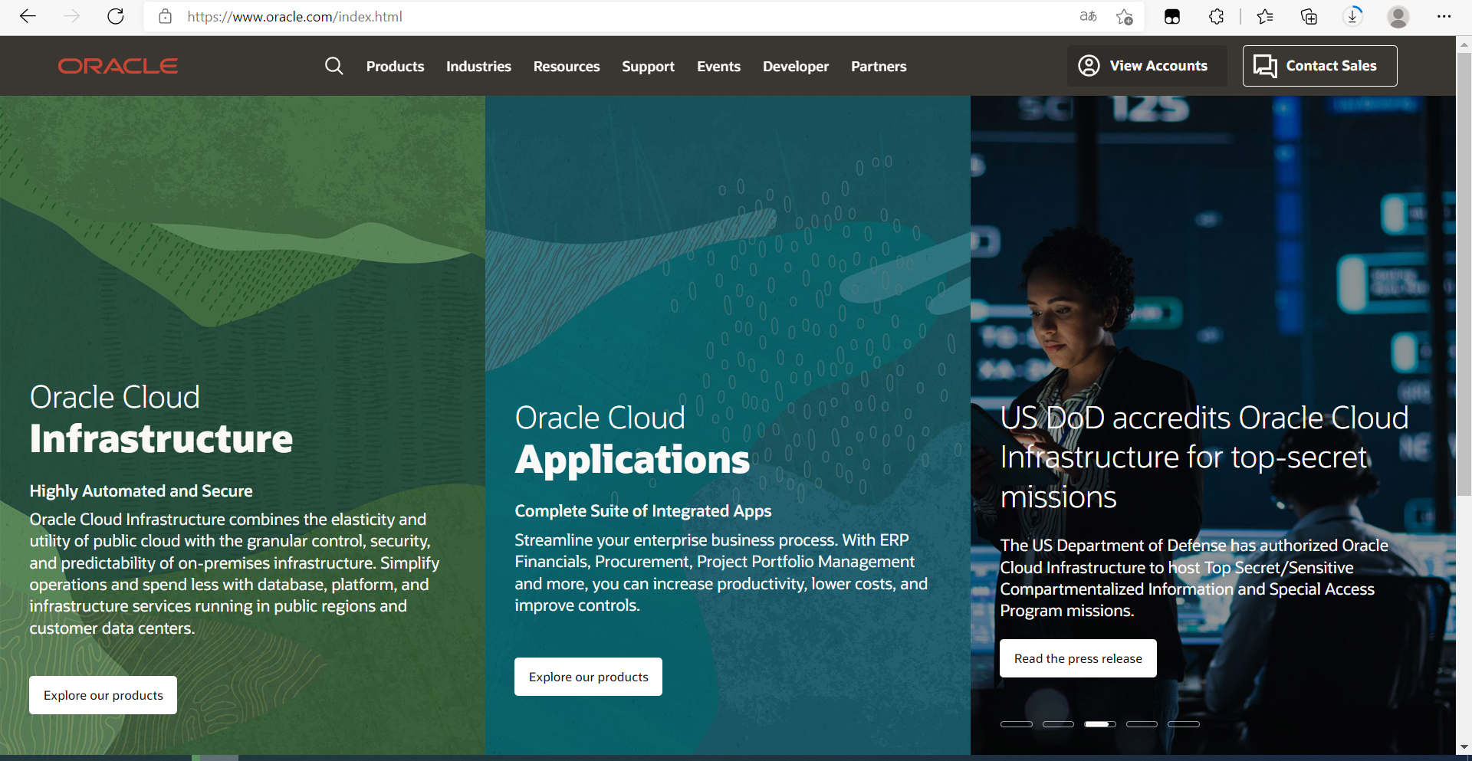
Task: Click the Oracle logo
Action: click(118, 66)
